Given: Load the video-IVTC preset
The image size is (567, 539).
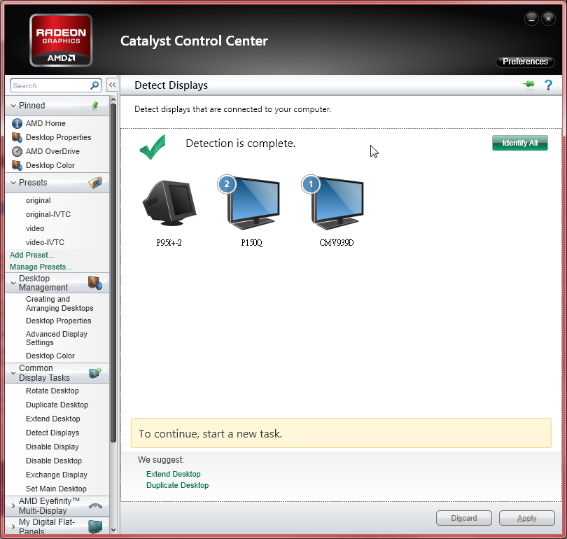Looking at the screenshot, I should [x=45, y=242].
